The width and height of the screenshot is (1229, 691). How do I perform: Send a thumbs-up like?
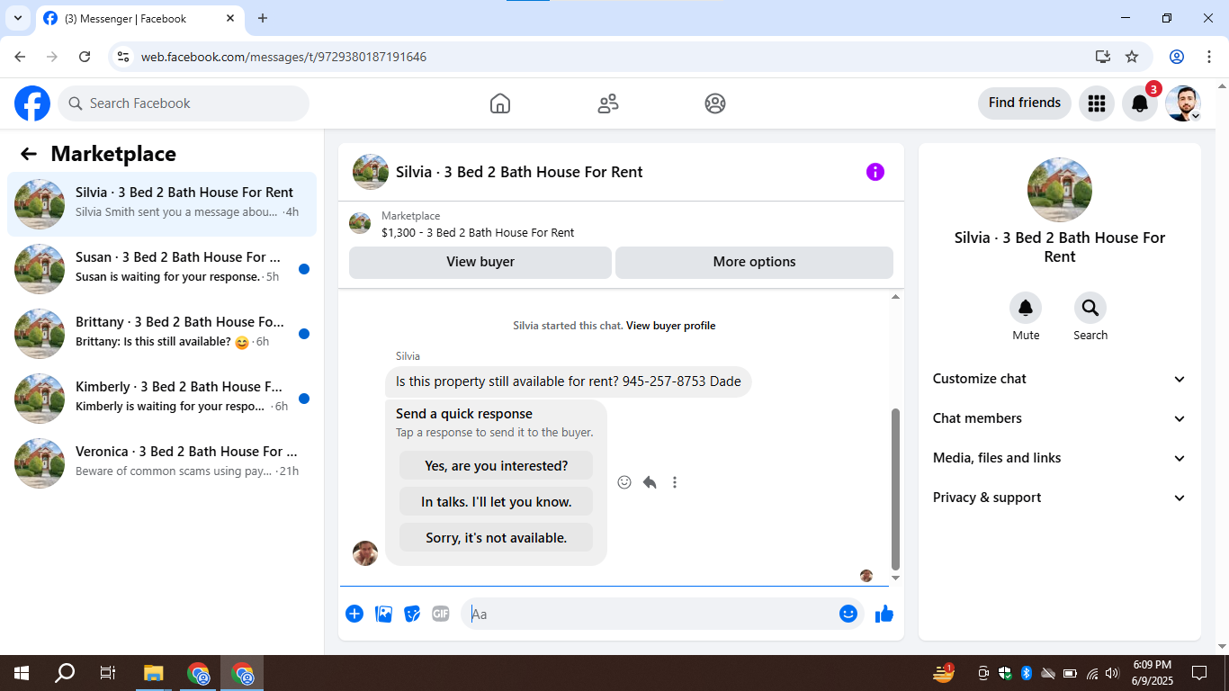tap(884, 614)
